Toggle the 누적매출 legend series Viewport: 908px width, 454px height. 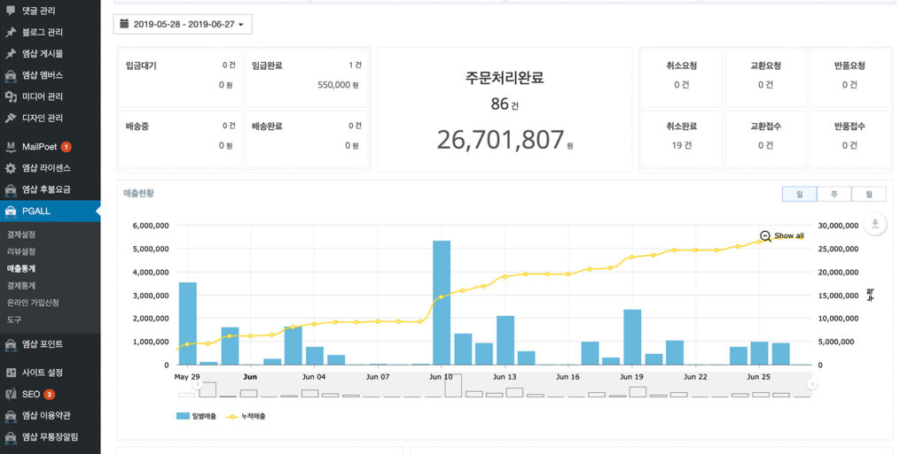pyautogui.click(x=247, y=416)
